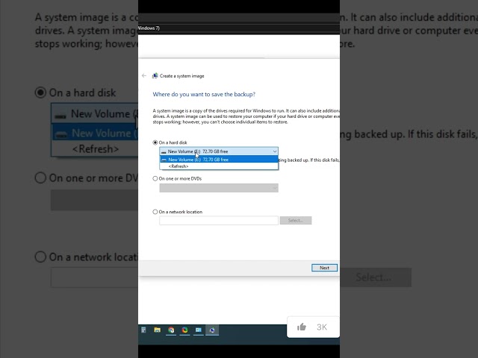The width and height of the screenshot is (478, 358).
Task: Click the Create a system image icon
Action: (155, 76)
